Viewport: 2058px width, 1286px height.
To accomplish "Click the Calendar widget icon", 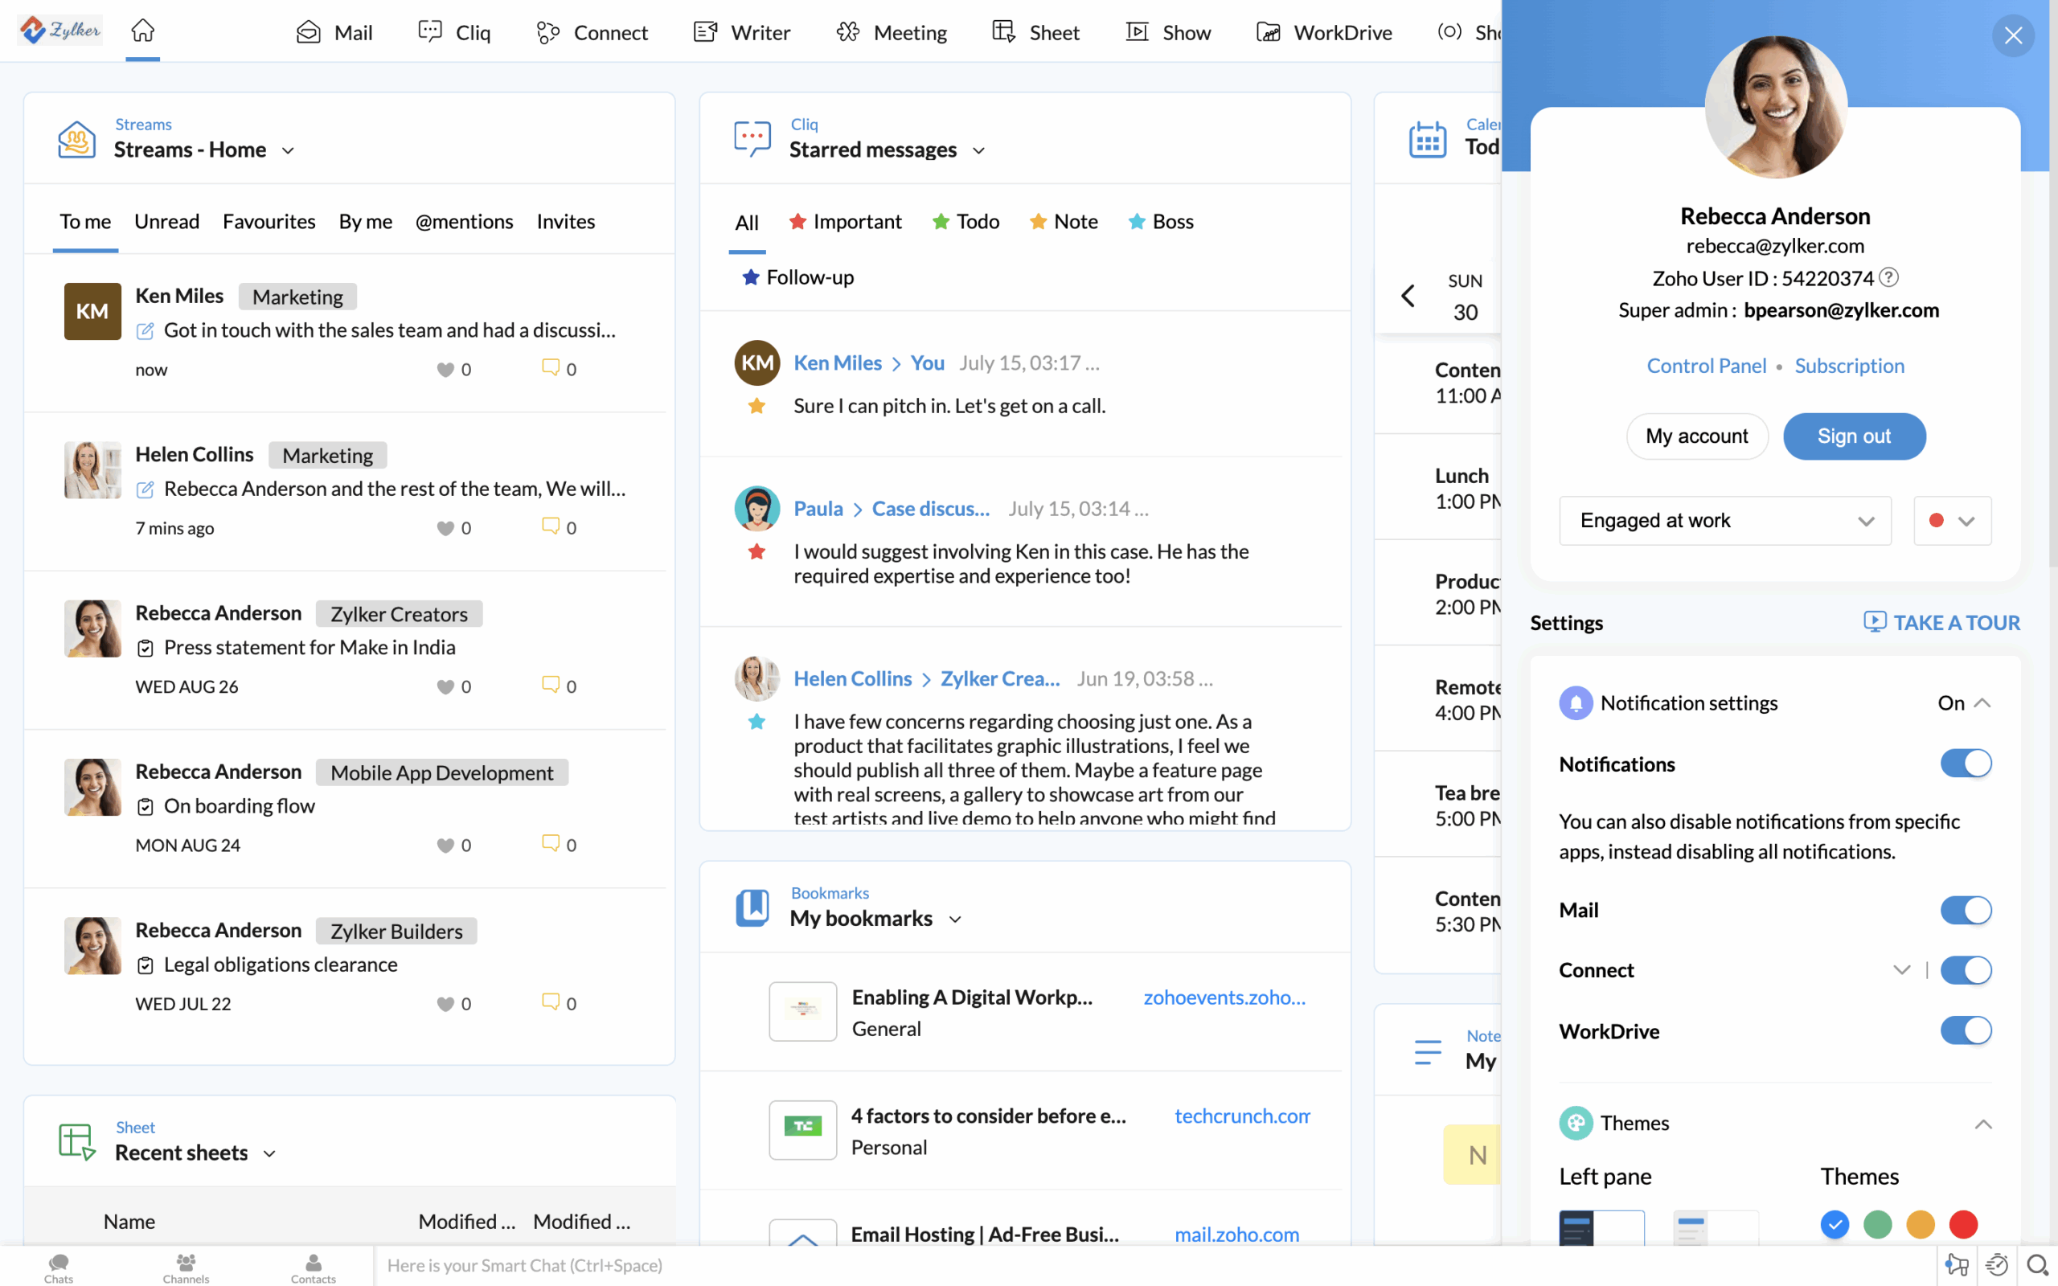I will (x=1428, y=138).
